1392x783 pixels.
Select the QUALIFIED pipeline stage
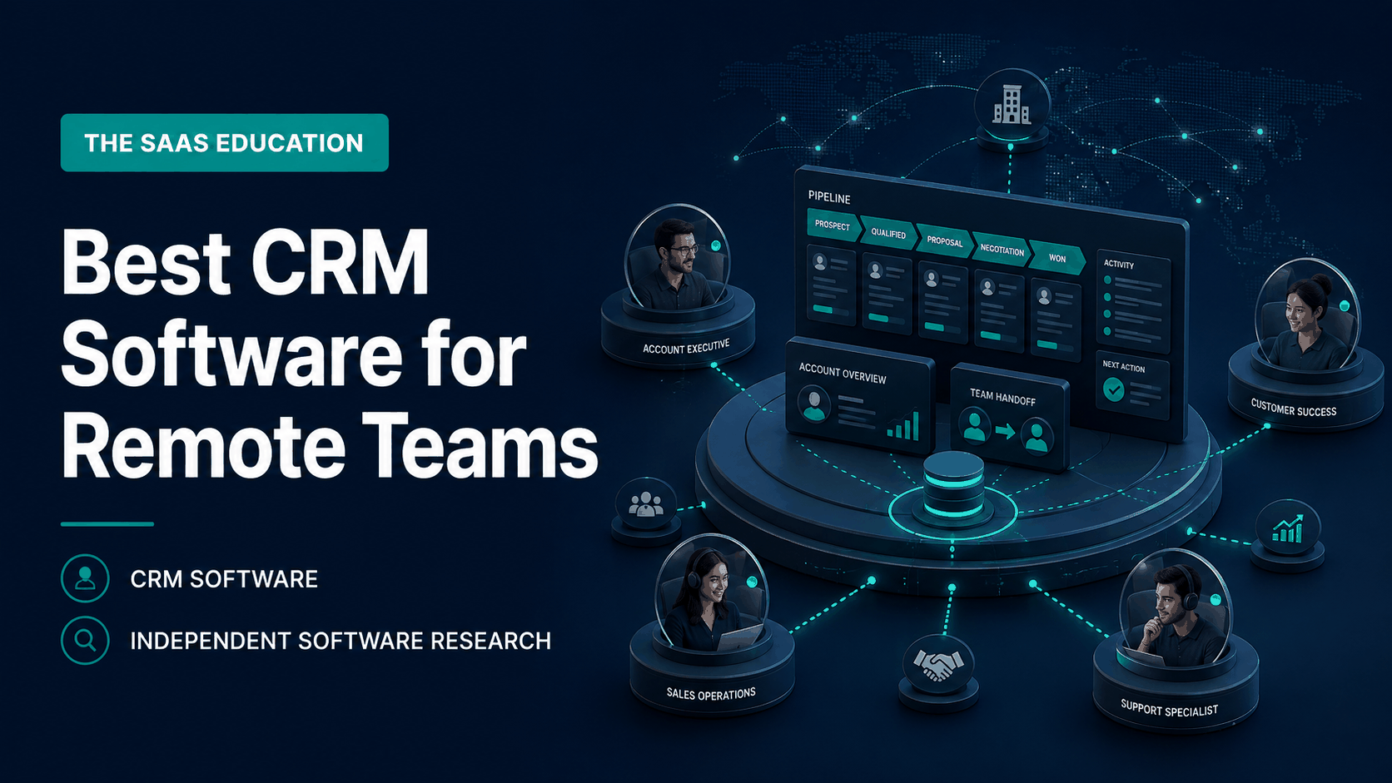click(888, 234)
